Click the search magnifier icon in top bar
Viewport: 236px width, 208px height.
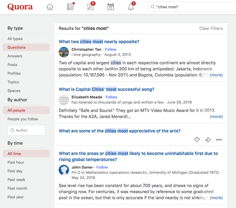(x=153, y=7)
